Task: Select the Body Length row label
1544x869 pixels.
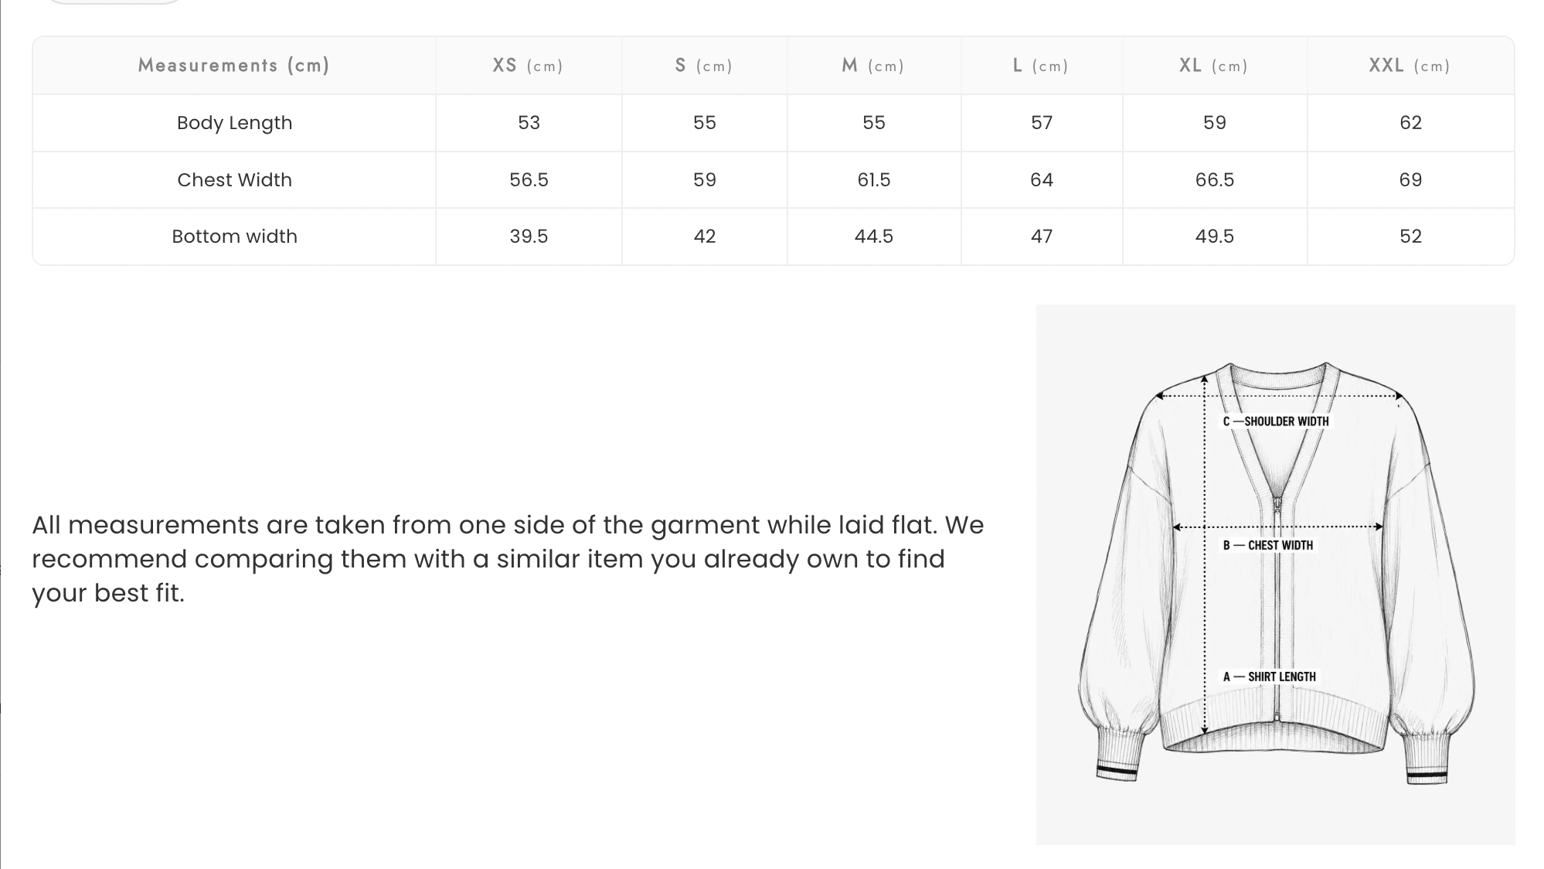Action: pyautogui.click(x=234, y=123)
